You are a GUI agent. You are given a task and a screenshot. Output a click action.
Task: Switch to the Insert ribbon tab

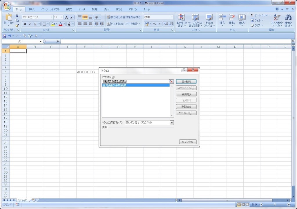click(x=32, y=9)
